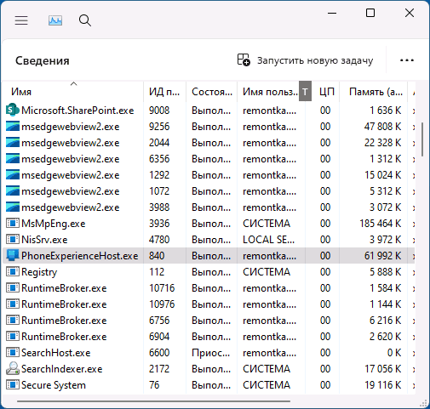430x409 pixels.
Task: Click memory value 61 992 K
Action: pyautogui.click(x=382, y=256)
